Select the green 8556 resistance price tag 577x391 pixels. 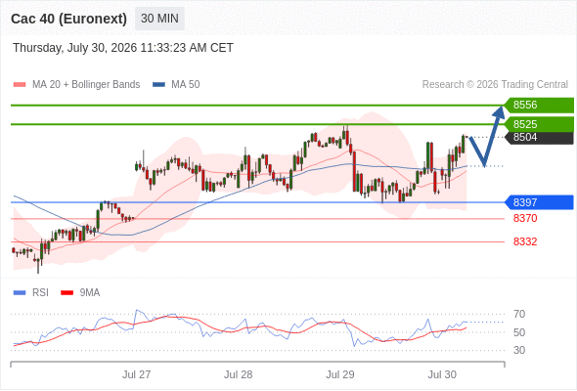tap(539, 106)
